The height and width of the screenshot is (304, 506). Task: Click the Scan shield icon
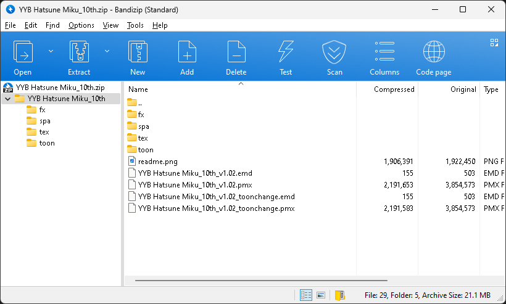(x=334, y=52)
